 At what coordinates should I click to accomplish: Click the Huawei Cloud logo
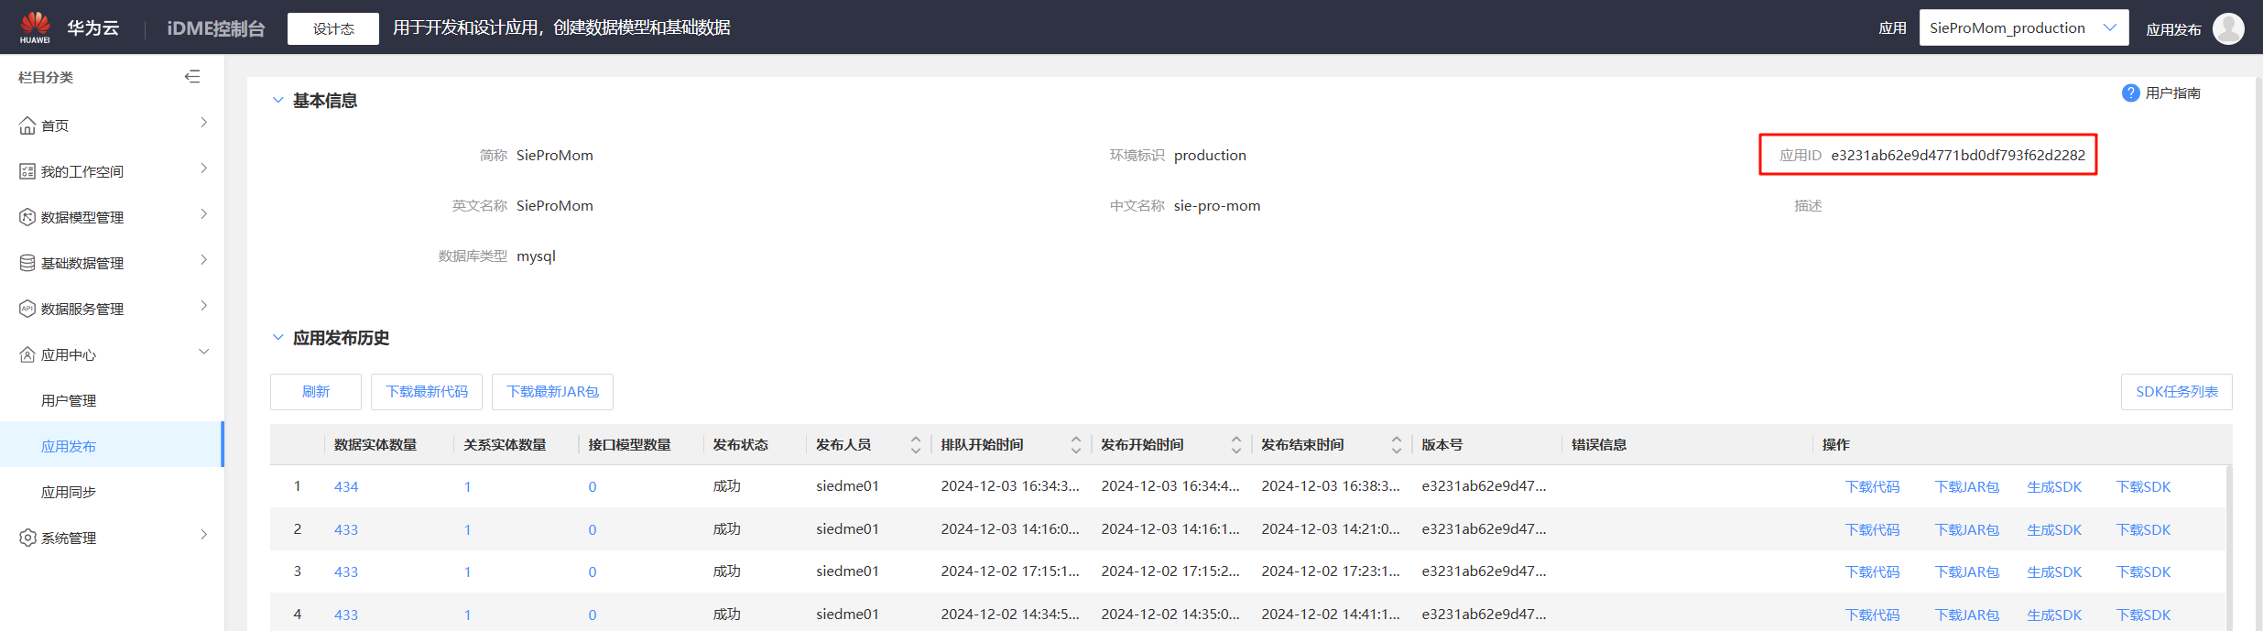point(36,27)
